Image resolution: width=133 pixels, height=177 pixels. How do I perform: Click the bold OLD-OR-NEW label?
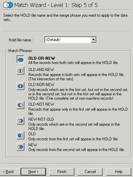click(x=42, y=58)
